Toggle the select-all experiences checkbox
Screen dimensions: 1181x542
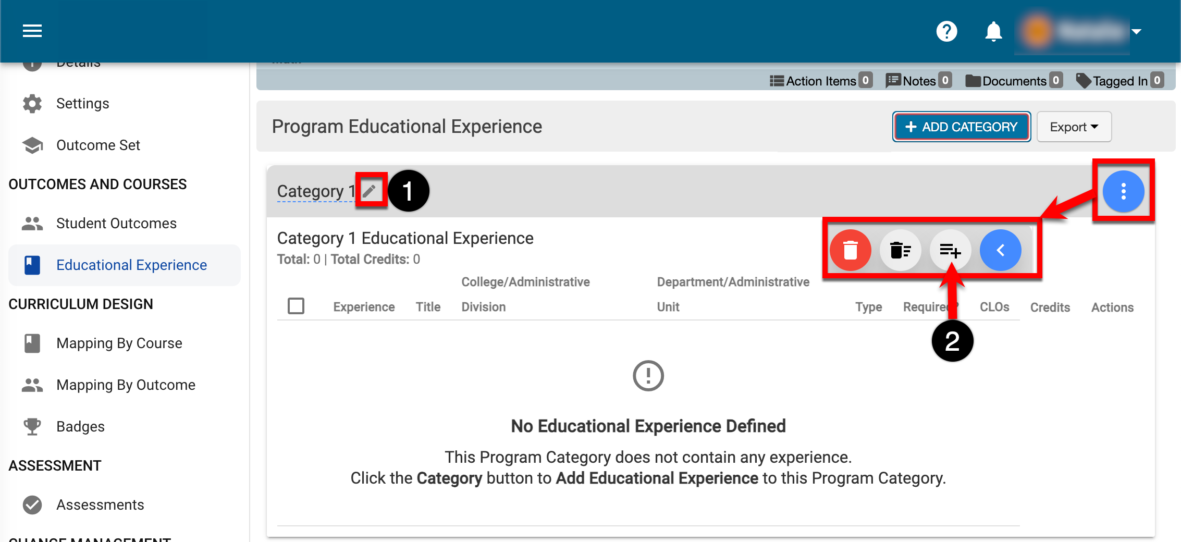[296, 306]
